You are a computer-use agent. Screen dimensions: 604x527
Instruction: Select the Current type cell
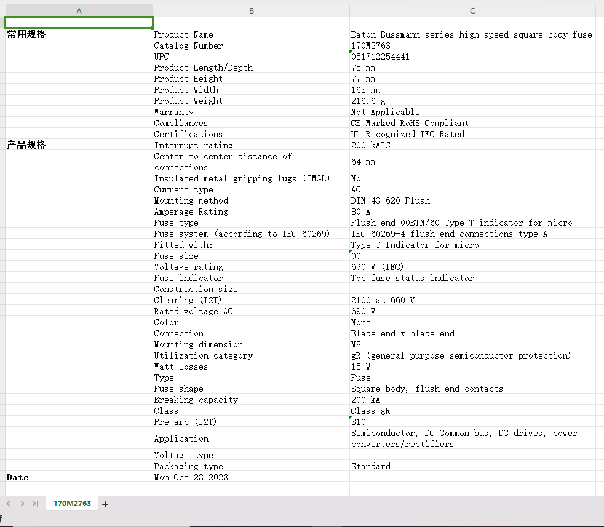click(251, 189)
